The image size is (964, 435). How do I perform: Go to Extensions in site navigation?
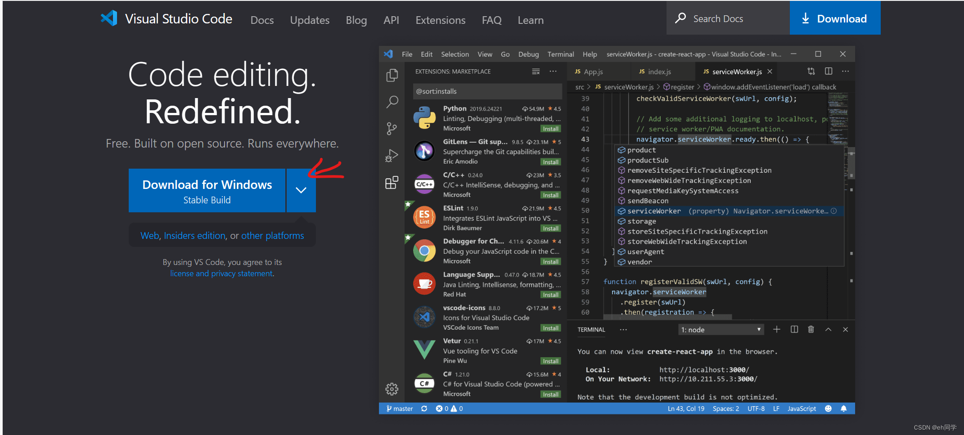pyautogui.click(x=440, y=20)
